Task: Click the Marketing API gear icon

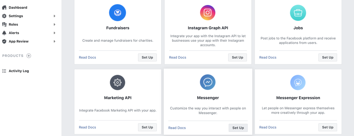Action: point(118,82)
